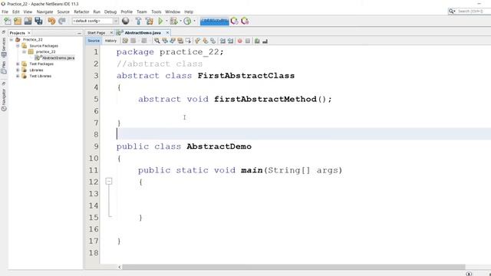Image resolution: width=491 pixels, height=276 pixels.
Task: Switch the editor to History view
Action: [110, 41]
